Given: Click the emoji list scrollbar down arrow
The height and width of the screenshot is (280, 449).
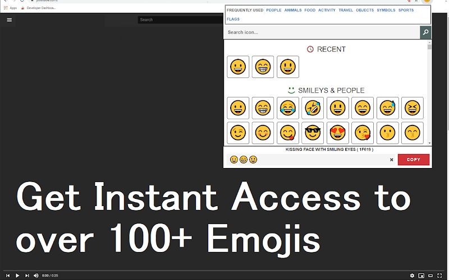Looking at the screenshot, I should 429,143.
